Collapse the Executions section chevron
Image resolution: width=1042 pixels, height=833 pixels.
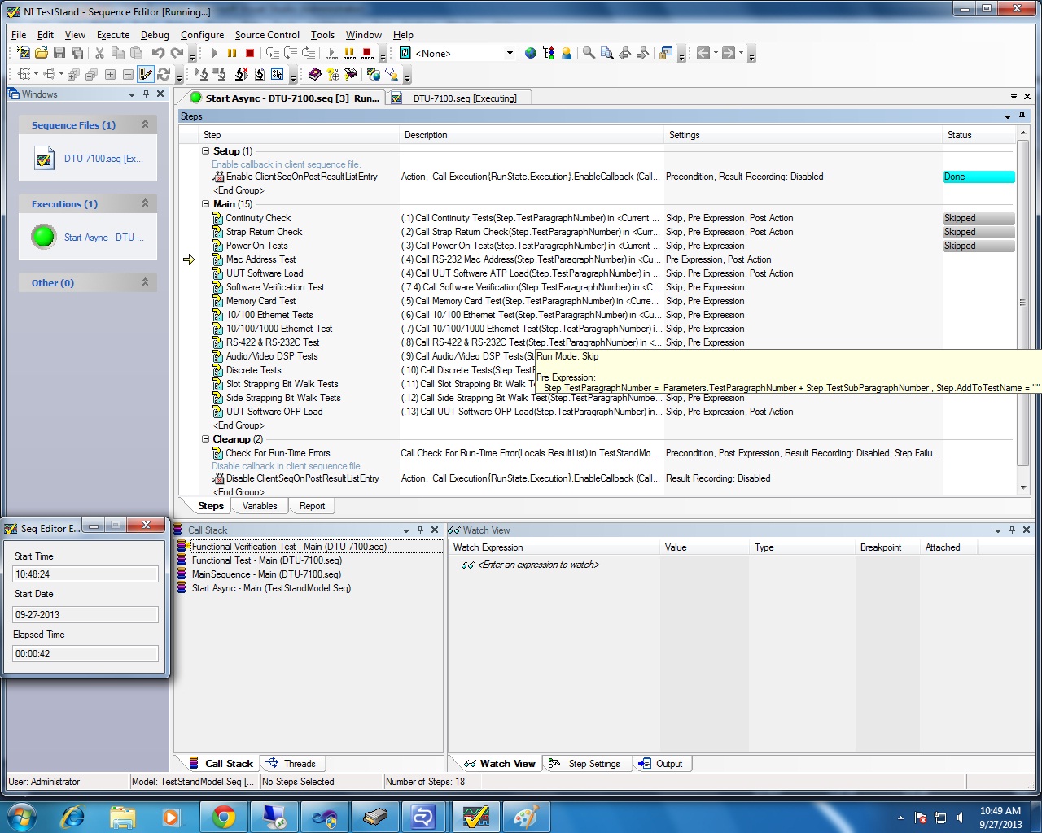click(145, 203)
